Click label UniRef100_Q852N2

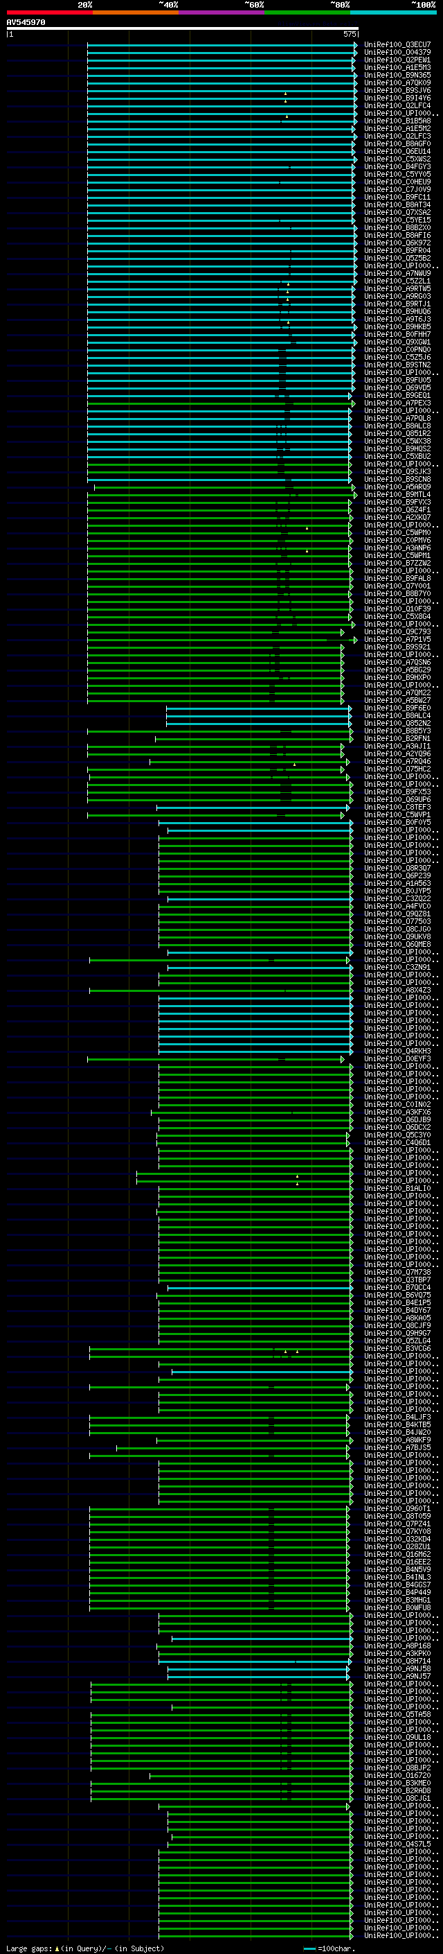click(x=397, y=723)
